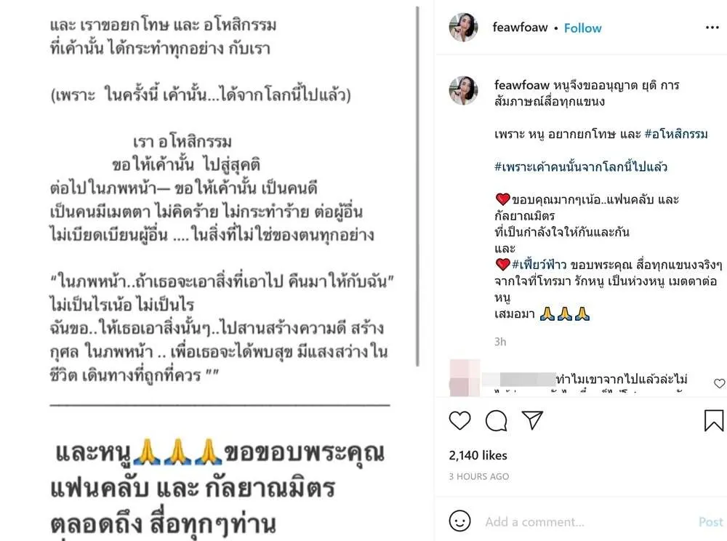Image resolution: width=727 pixels, height=541 pixels.
Task: View the feawfoaw header profile picture
Action: click(463, 28)
